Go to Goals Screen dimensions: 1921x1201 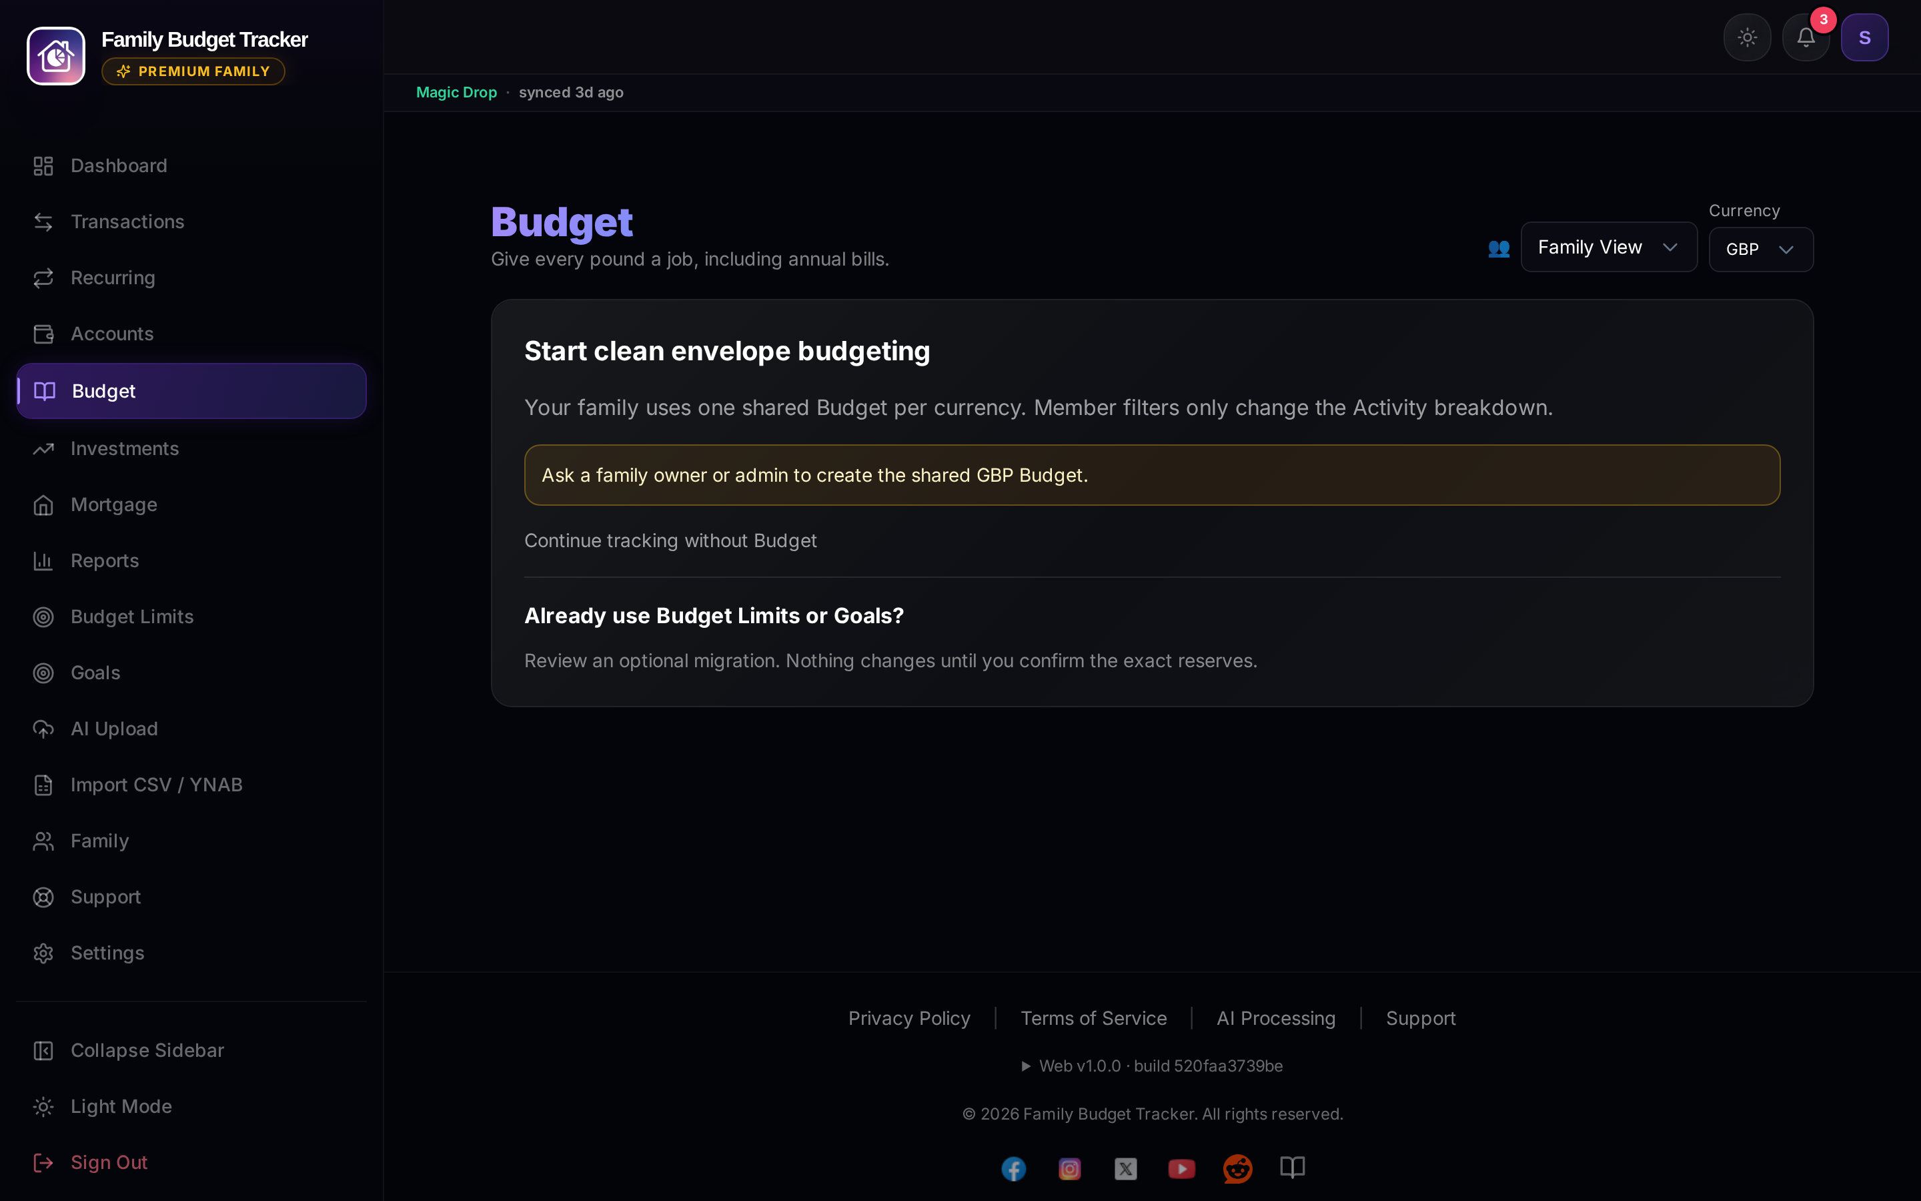tap(191, 673)
